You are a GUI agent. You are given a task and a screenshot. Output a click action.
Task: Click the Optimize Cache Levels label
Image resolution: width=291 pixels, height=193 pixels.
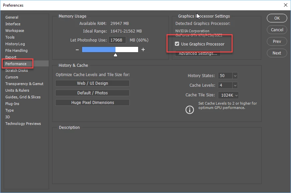(x=93, y=75)
